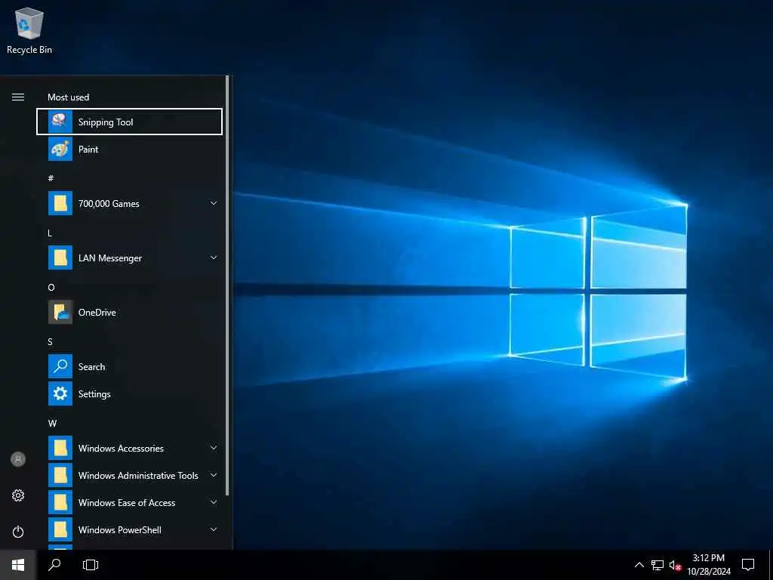Viewport: 773px width, 580px height.
Task: Click the 'Snipping Tool' label text
Action: [x=106, y=122]
